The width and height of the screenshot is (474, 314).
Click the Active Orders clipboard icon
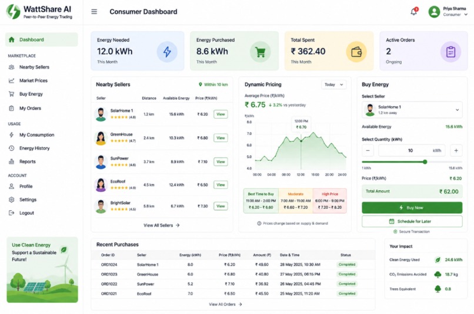point(450,52)
